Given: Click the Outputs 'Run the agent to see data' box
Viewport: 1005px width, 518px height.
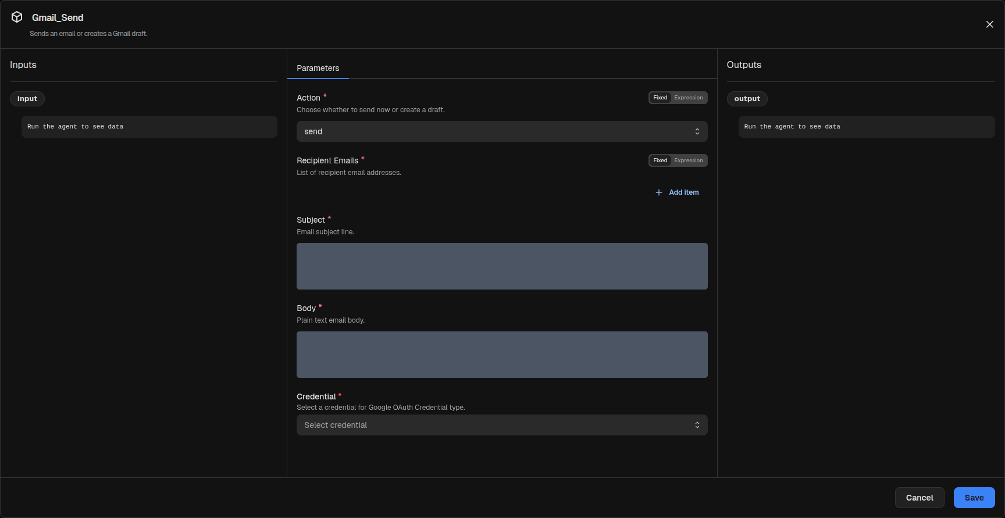Looking at the screenshot, I should point(867,127).
